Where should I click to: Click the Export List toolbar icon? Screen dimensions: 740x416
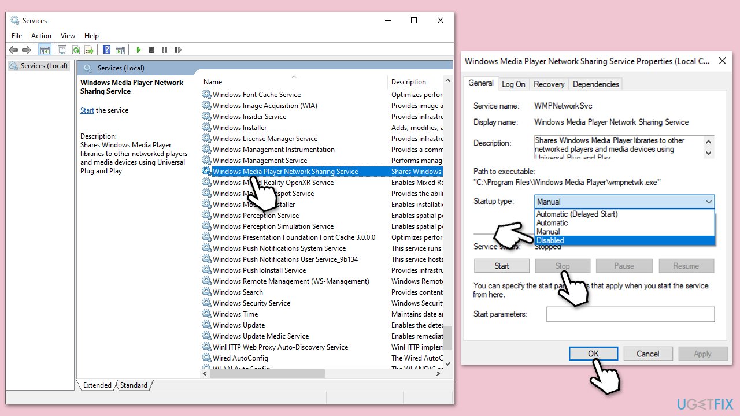coord(89,50)
